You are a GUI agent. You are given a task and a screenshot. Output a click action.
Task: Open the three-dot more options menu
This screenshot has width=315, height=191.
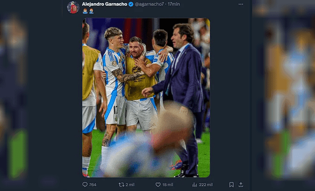point(241,4)
